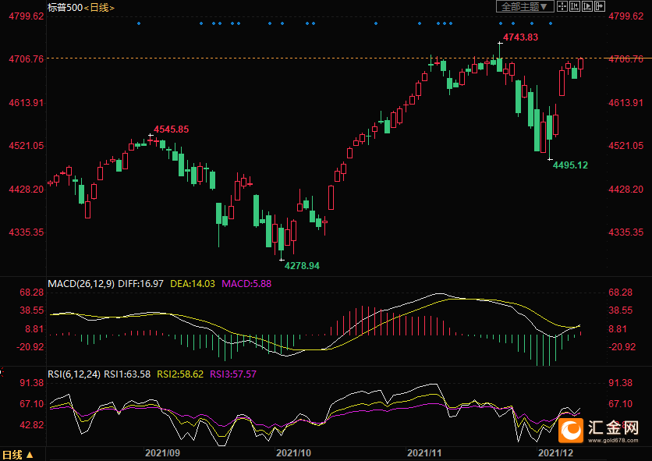The image size is (652, 461).
Task: Click the RSI3:57.57 value
Action: point(233,374)
